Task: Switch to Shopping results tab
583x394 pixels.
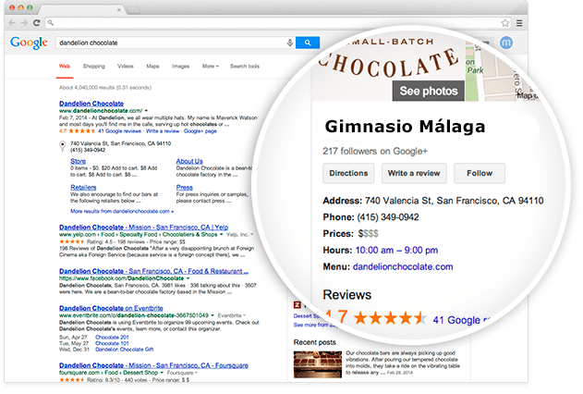Action: [93, 67]
